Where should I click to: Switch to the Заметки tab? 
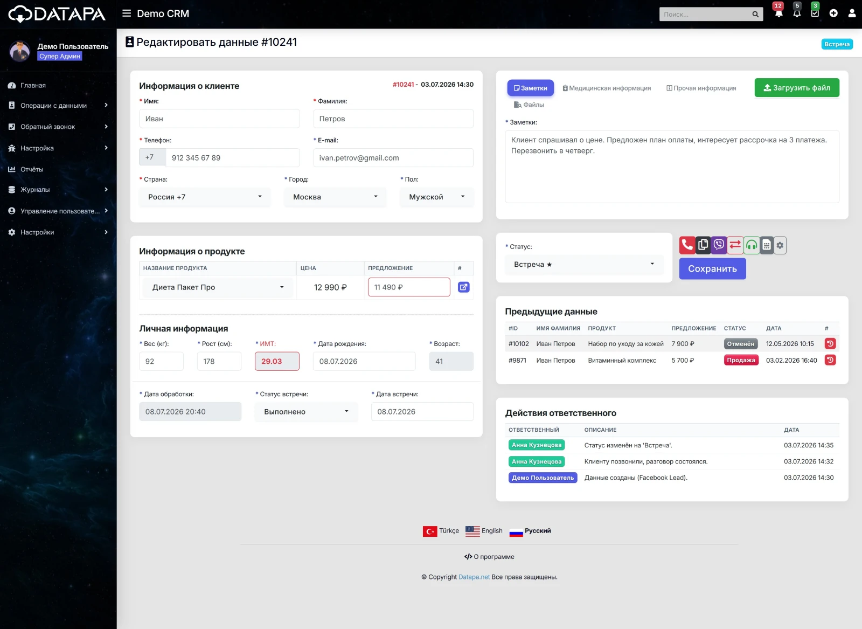pos(530,88)
